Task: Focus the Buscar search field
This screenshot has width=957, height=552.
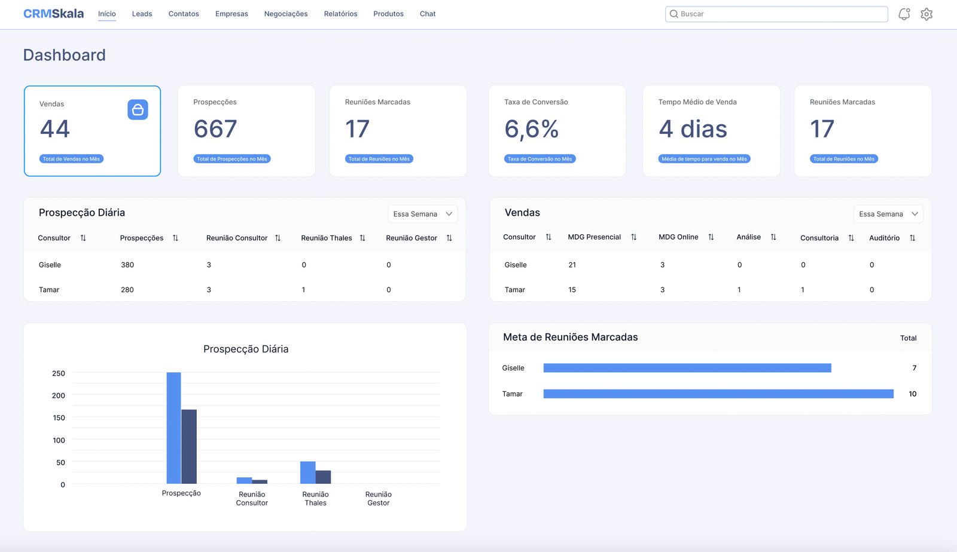Action: (x=776, y=14)
